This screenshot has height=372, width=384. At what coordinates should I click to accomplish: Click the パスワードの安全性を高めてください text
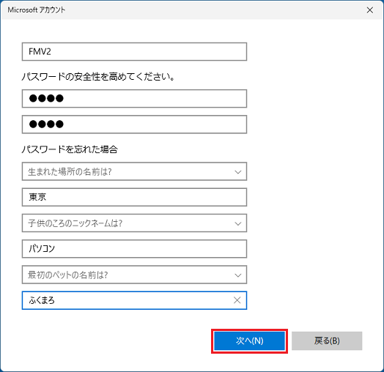[98, 77]
